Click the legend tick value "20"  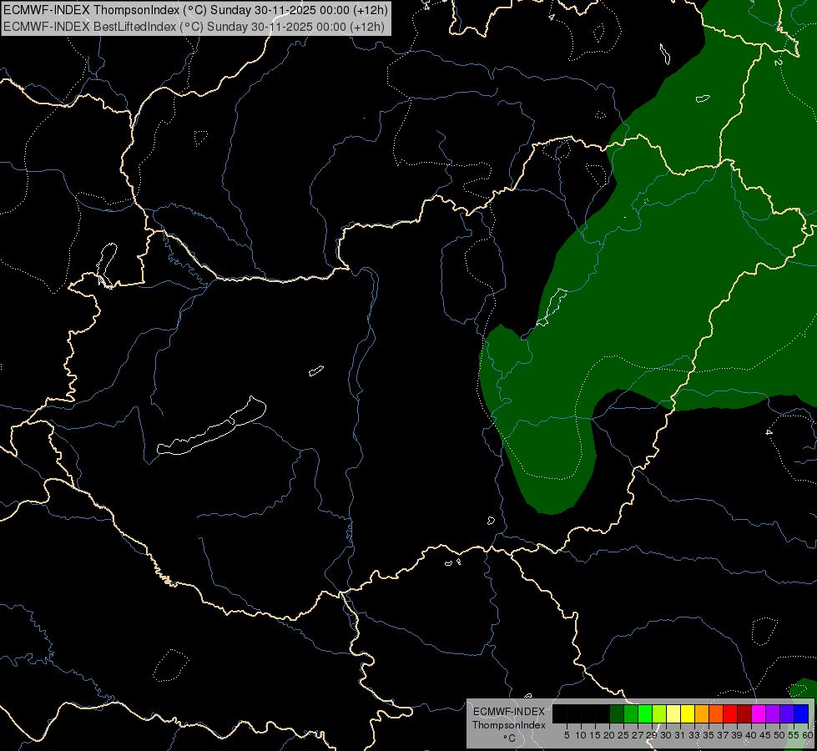[x=609, y=735]
